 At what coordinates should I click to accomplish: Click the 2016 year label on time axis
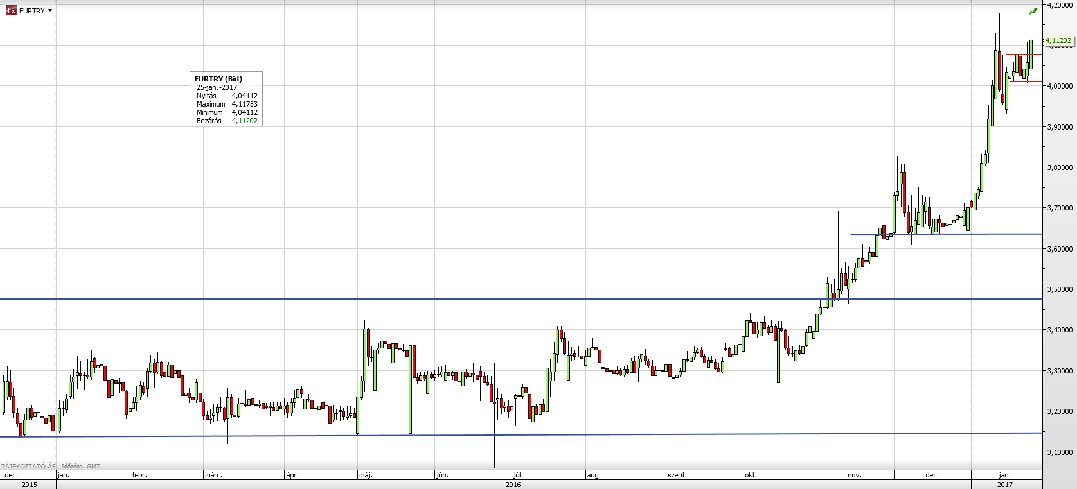coord(513,485)
